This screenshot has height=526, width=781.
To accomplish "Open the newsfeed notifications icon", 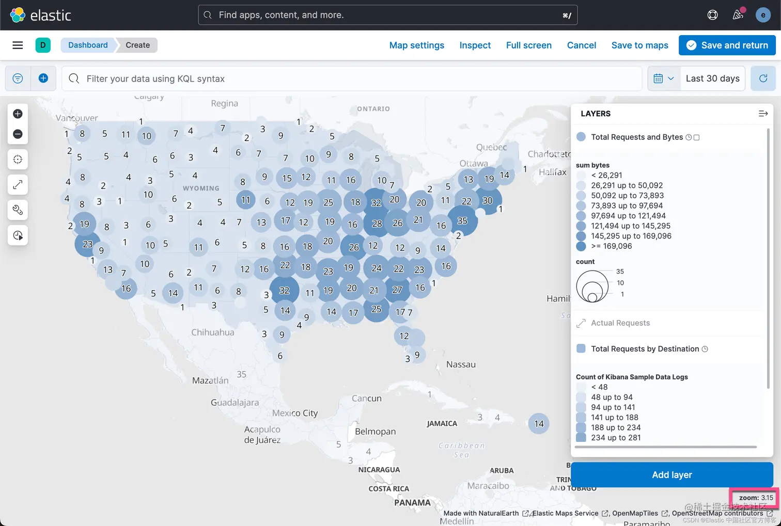I will click(x=738, y=15).
